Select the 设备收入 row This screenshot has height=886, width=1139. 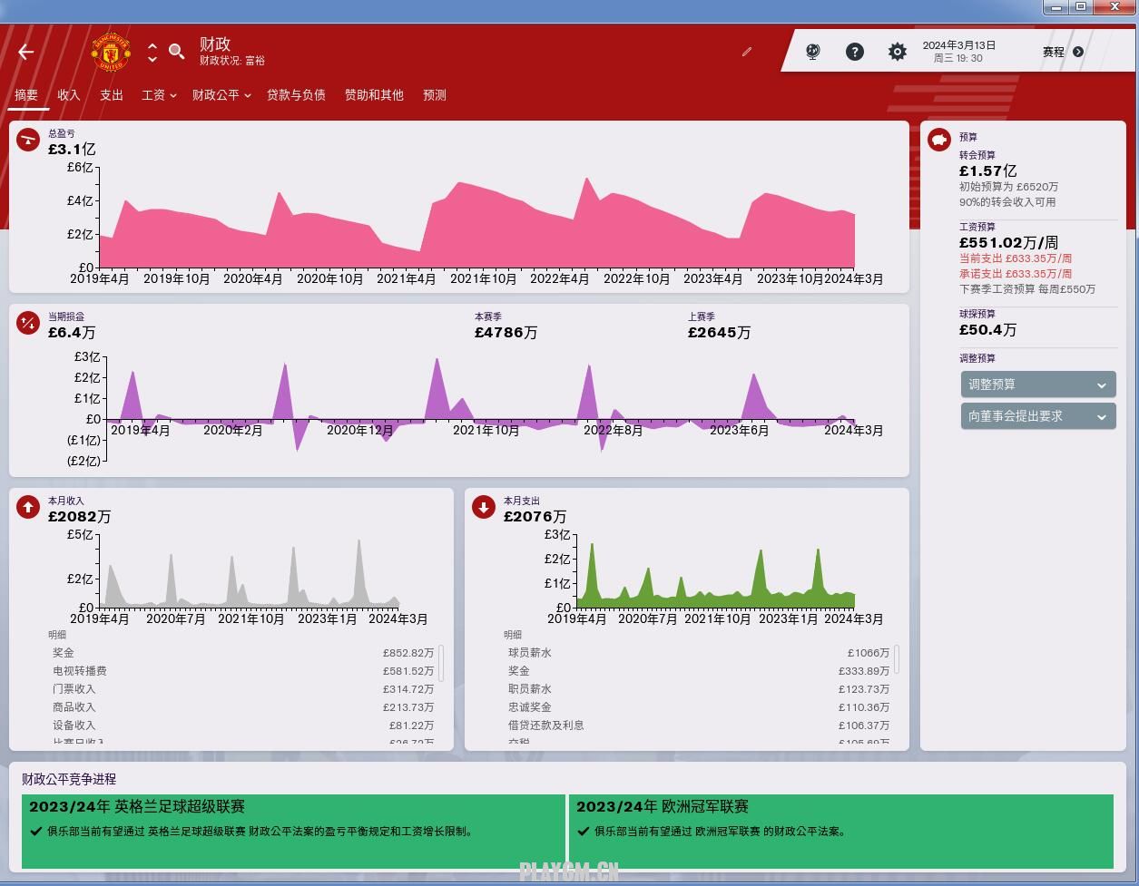click(243, 725)
